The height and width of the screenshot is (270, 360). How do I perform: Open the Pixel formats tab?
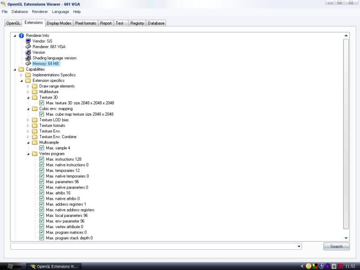click(x=85, y=23)
